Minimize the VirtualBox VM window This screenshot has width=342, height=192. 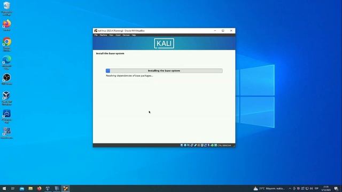point(215,31)
